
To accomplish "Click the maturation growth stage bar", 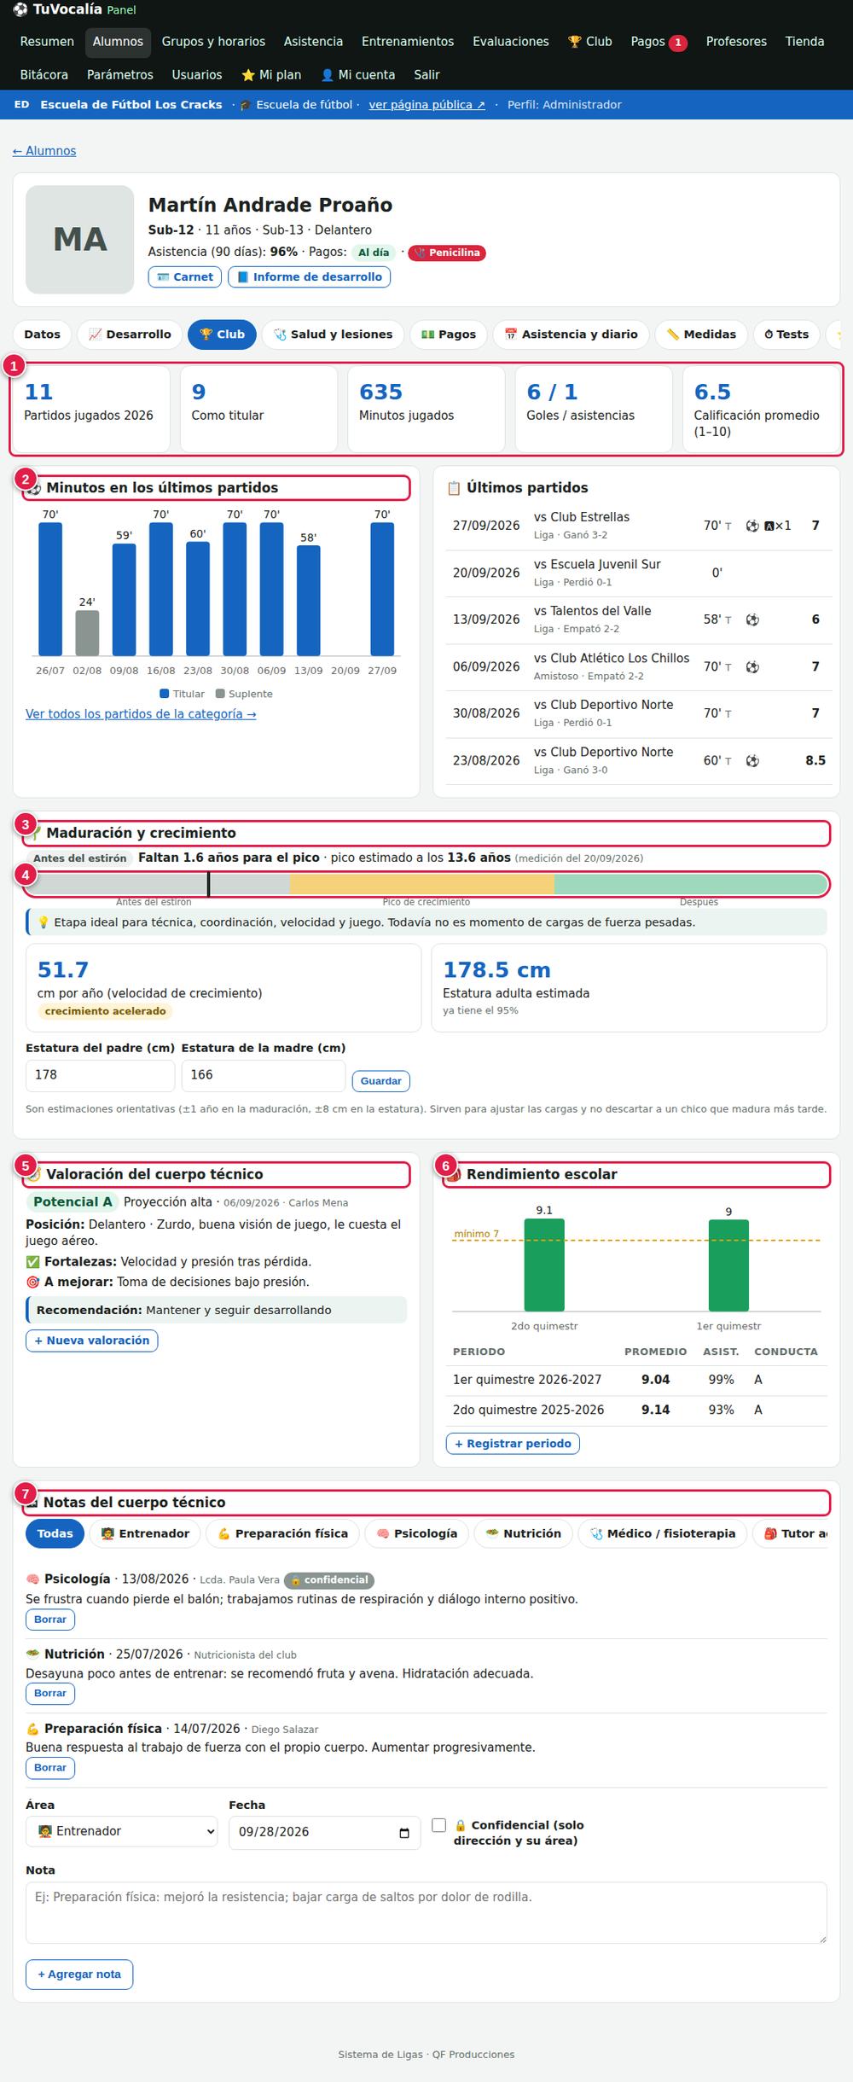I will pyautogui.click(x=426, y=884).
